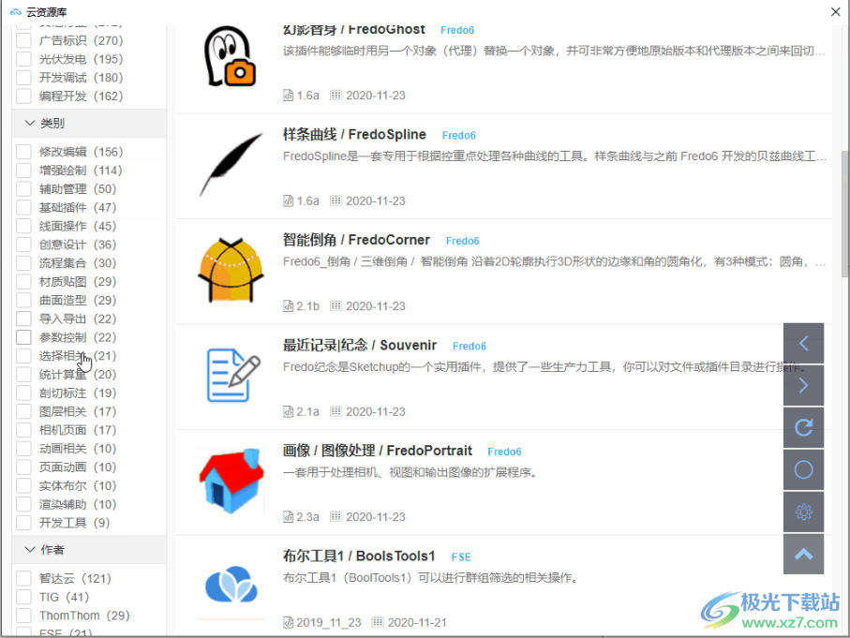Click the version icon beside FredoGhost 1.6a
The image size is (850, 638).
click(289, 96)
